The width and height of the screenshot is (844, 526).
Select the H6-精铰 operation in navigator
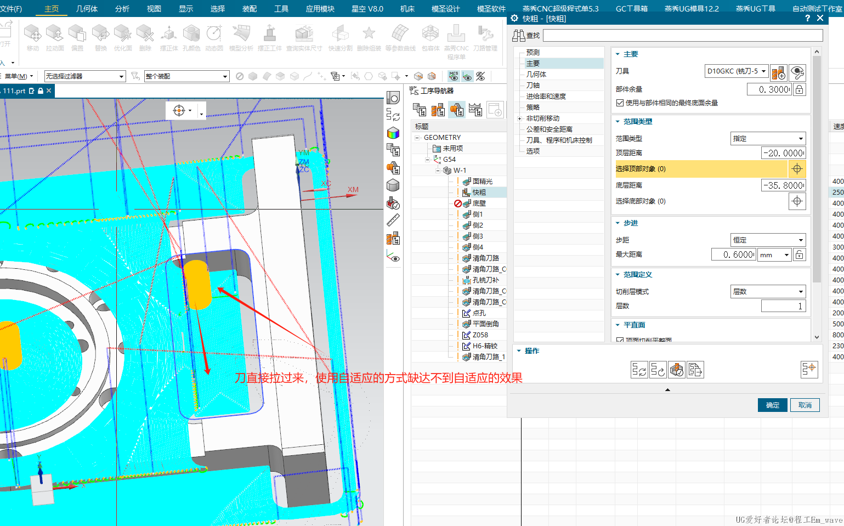click(x=485, y=346)
